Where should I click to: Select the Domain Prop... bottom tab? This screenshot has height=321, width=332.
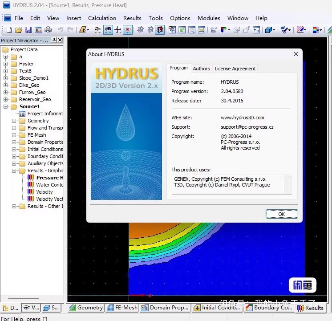pos(165,308)
